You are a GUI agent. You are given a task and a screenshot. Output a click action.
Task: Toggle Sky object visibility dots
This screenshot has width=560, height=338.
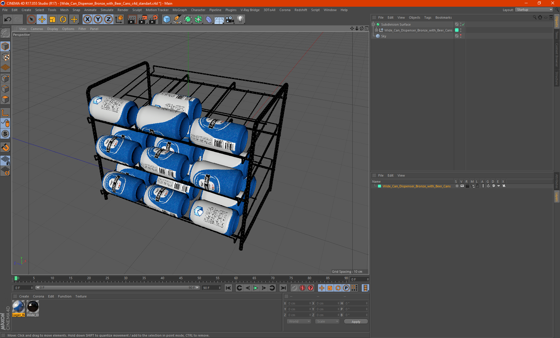[x=461, y=36]
